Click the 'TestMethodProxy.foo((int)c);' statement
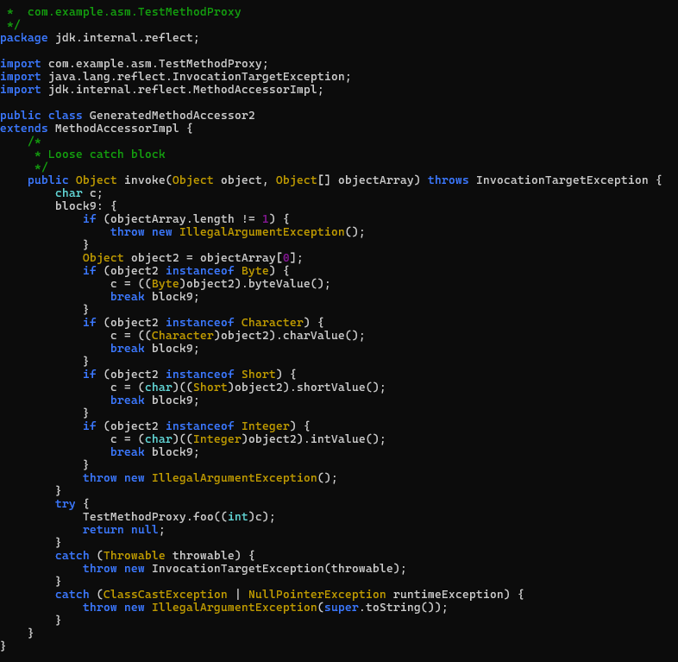This screenshot has width=678, height=662. tap(179, 517)
